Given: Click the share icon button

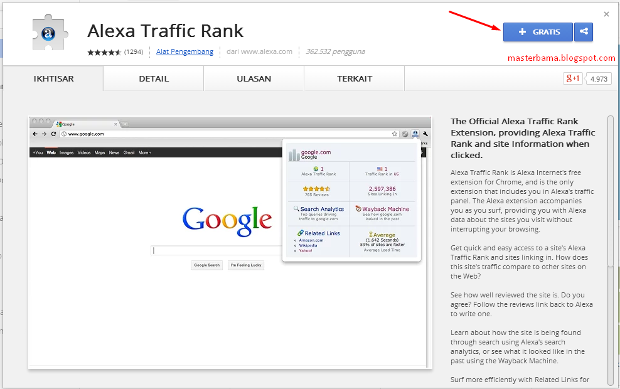Looking at the screenshot, I should click(584, 32).
